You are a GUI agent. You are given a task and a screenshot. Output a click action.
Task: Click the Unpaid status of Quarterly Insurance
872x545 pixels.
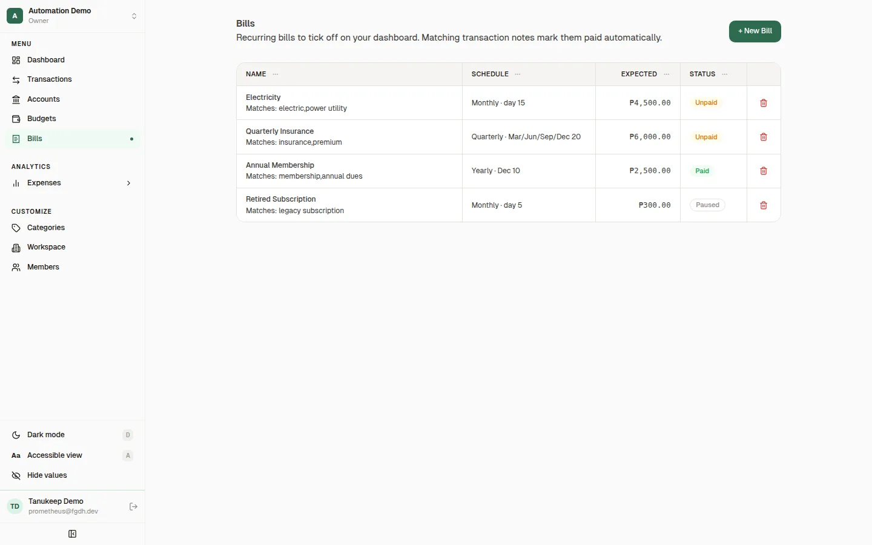click(706, 137)
